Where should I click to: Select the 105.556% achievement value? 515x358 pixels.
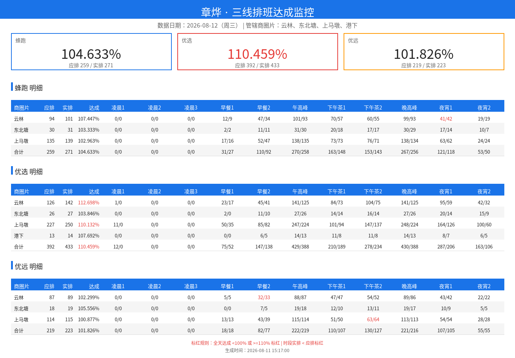pos(89,308)
